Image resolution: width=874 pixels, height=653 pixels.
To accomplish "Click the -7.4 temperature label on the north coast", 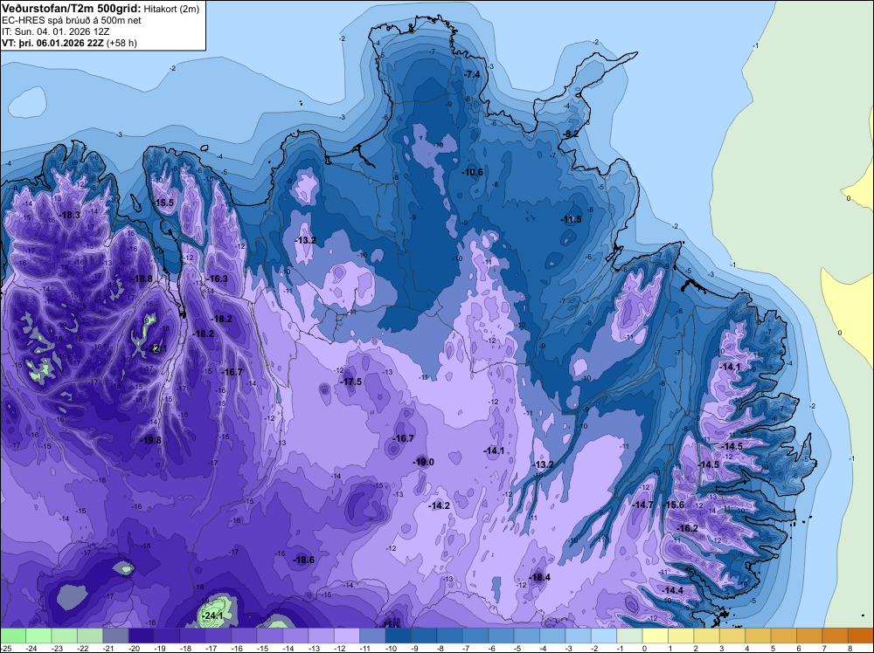I will [x=472, y=74].
